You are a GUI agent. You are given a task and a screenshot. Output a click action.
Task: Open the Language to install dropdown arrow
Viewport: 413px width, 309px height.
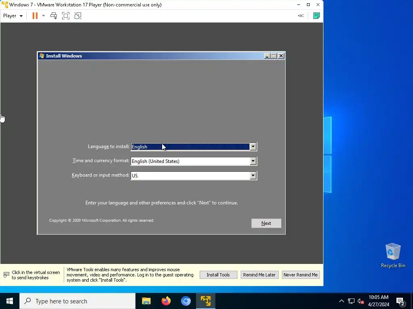[253, 146]
